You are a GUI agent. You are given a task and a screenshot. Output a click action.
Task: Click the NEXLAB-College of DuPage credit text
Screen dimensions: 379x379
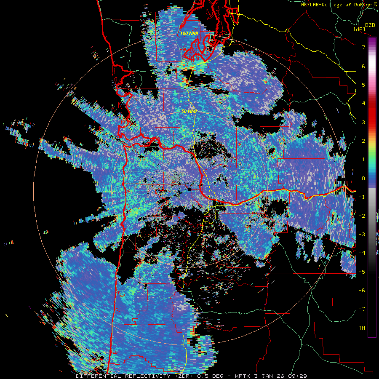tap(337, 5)
